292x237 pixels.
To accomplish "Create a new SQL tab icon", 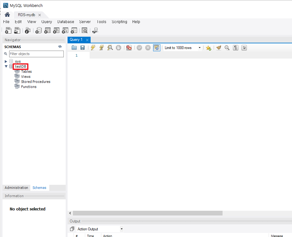I will pyautogui.click(x=8, y=30).
